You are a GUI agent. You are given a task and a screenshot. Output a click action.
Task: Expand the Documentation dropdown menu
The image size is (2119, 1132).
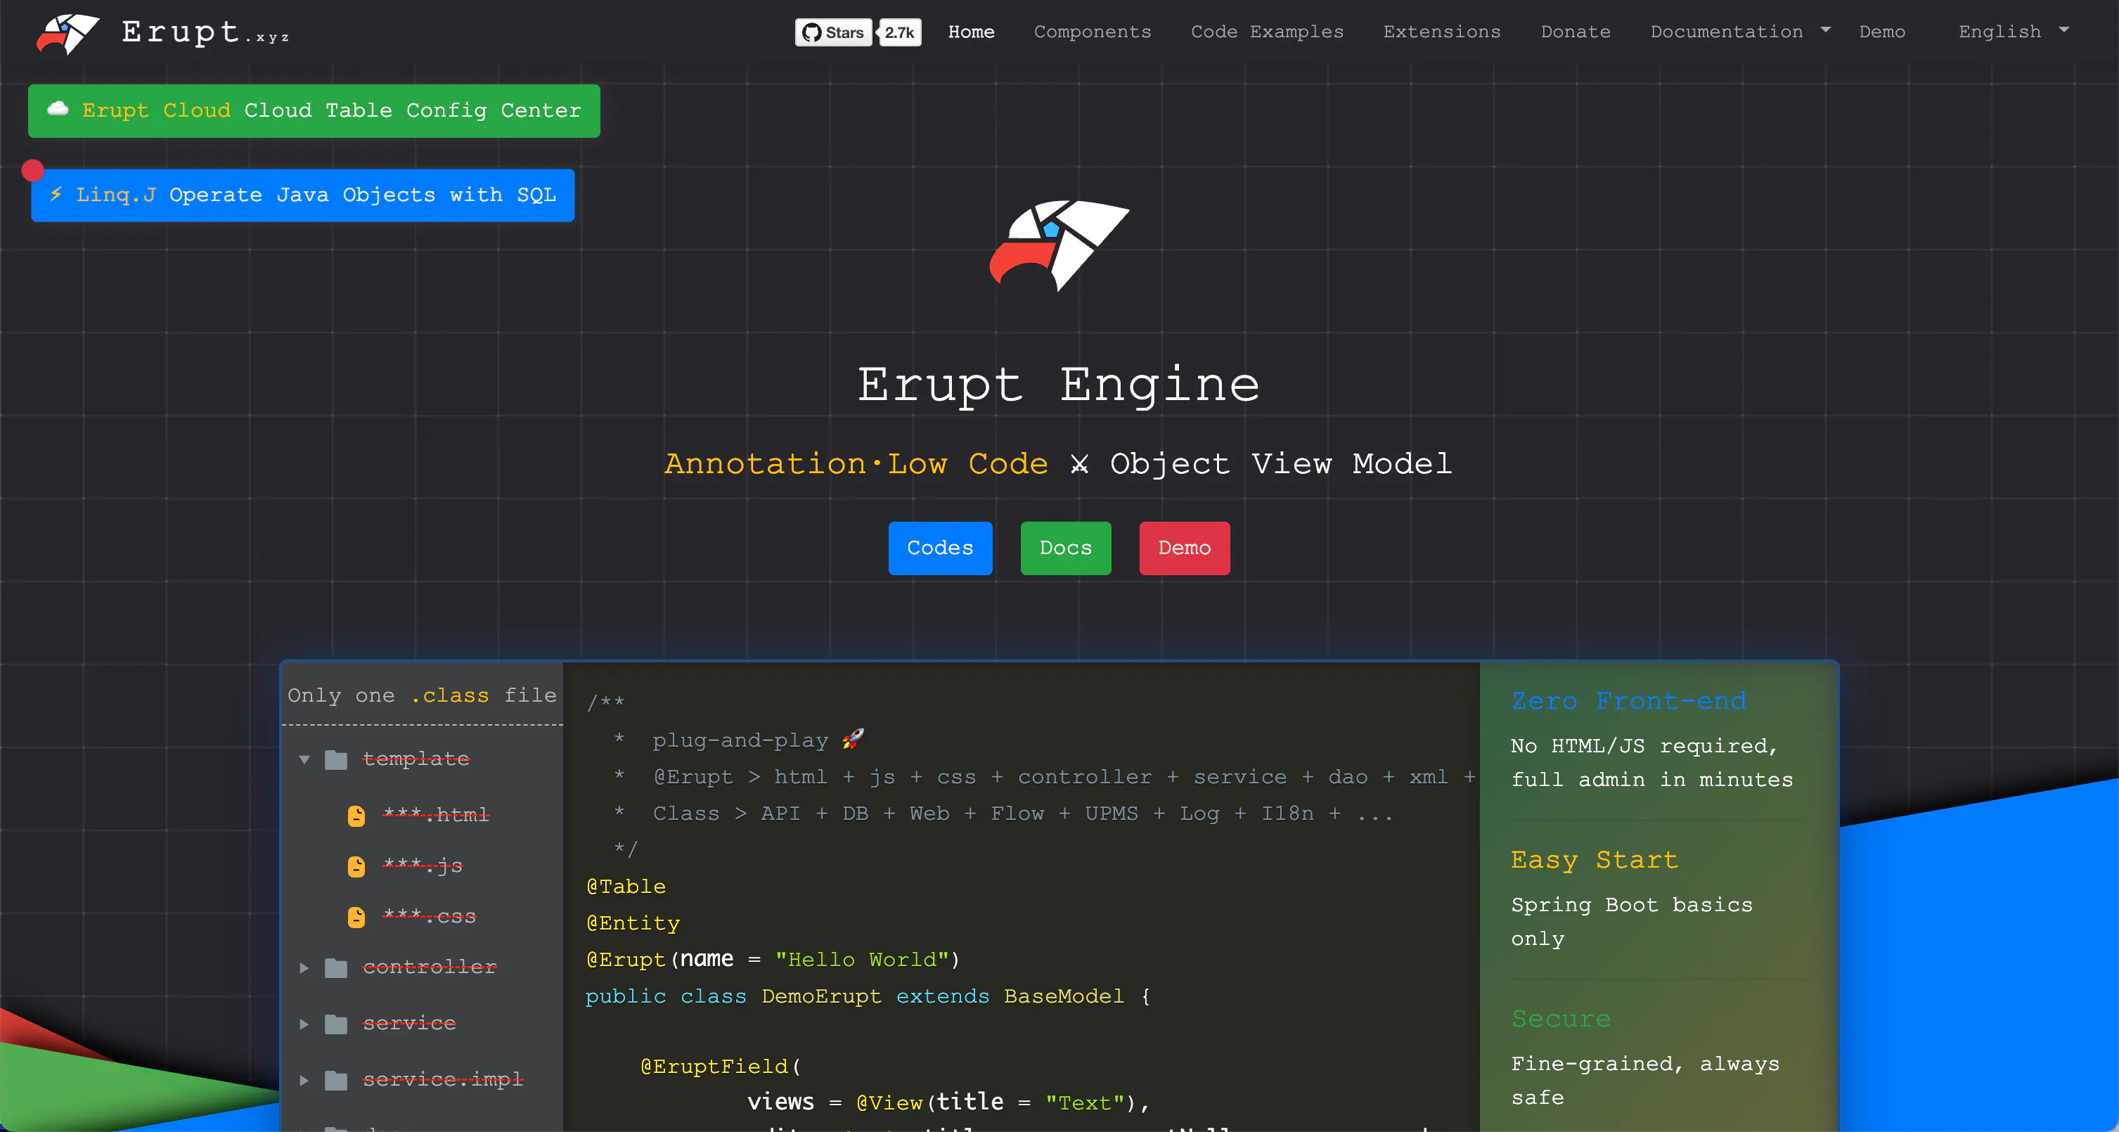point(1741,32)
